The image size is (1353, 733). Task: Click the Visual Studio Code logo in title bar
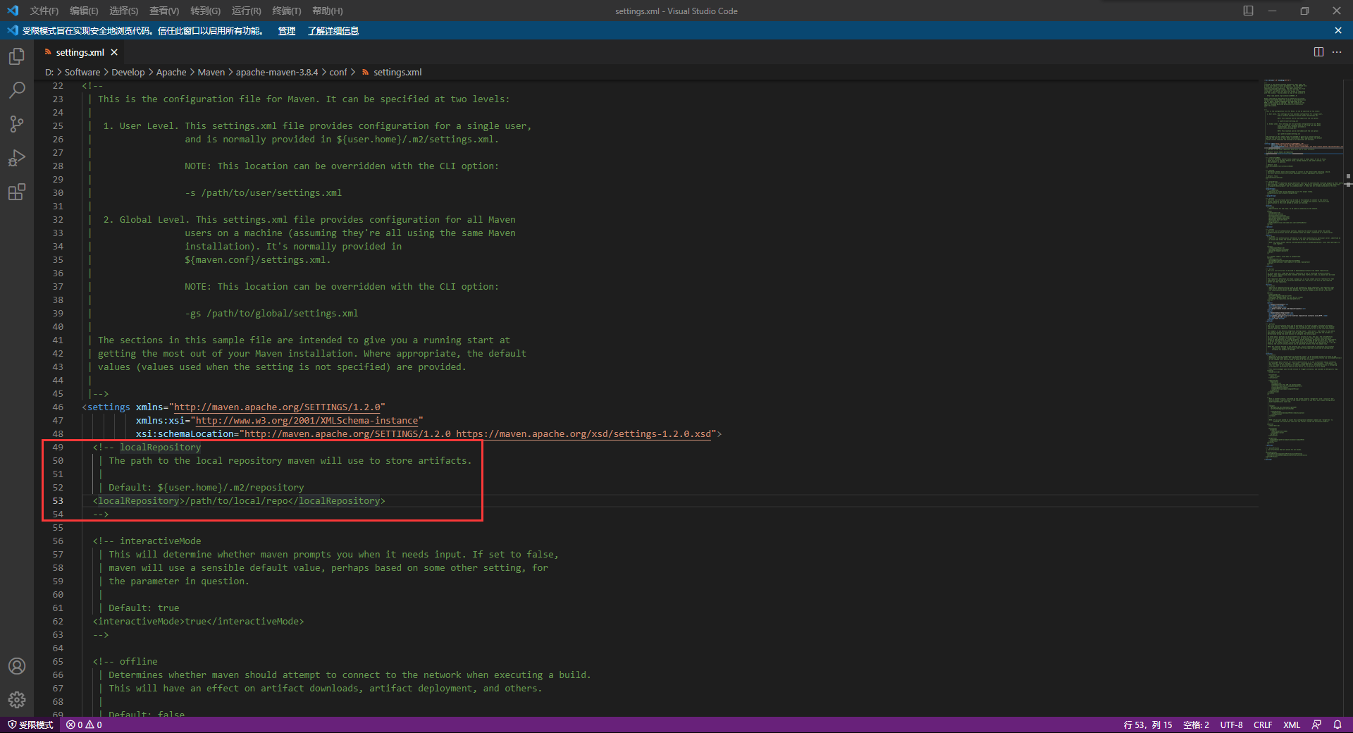[13, 11]
